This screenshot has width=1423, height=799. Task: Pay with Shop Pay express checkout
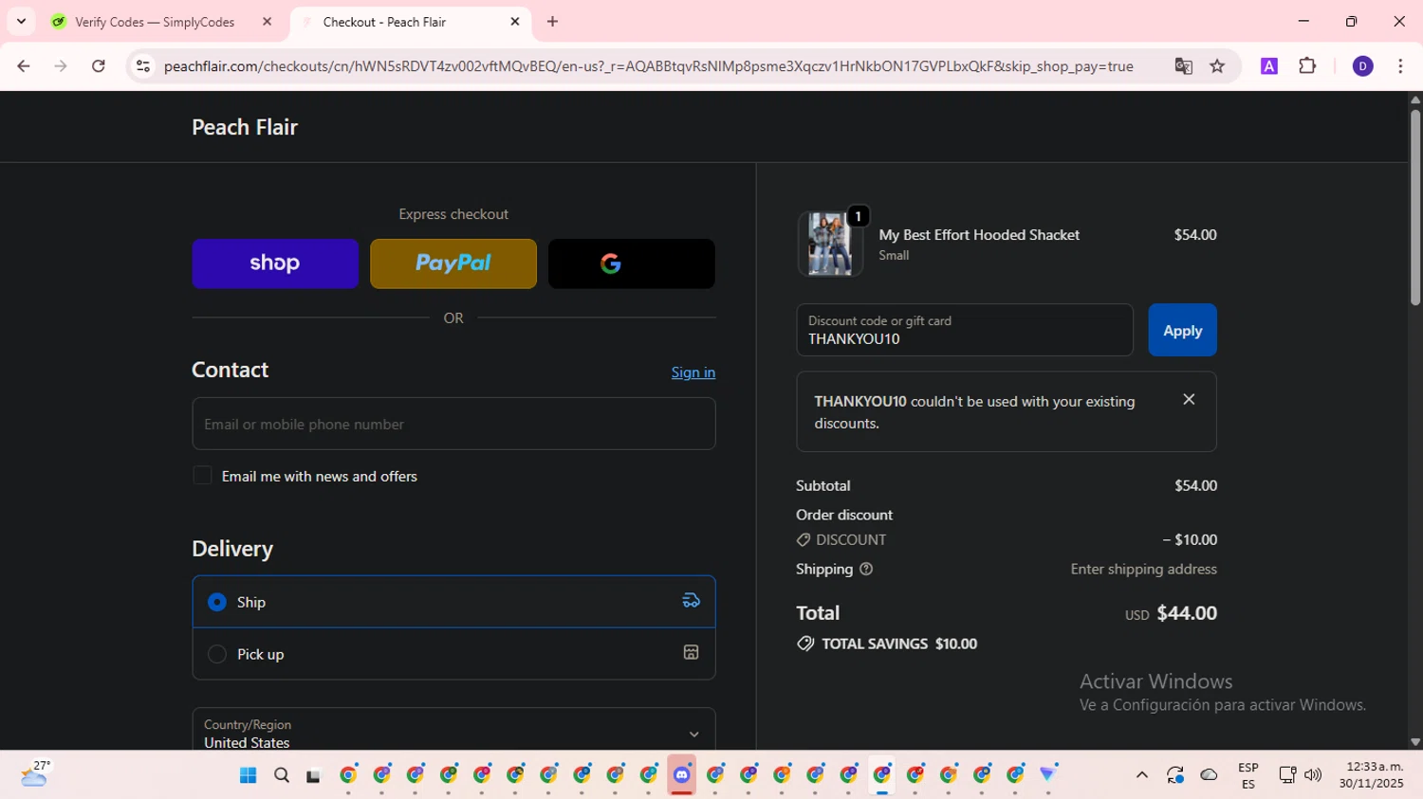tap(275, 263)
